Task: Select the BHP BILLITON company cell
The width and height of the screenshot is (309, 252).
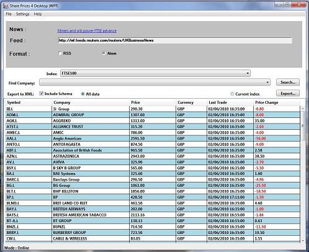Action: [91, 191]
